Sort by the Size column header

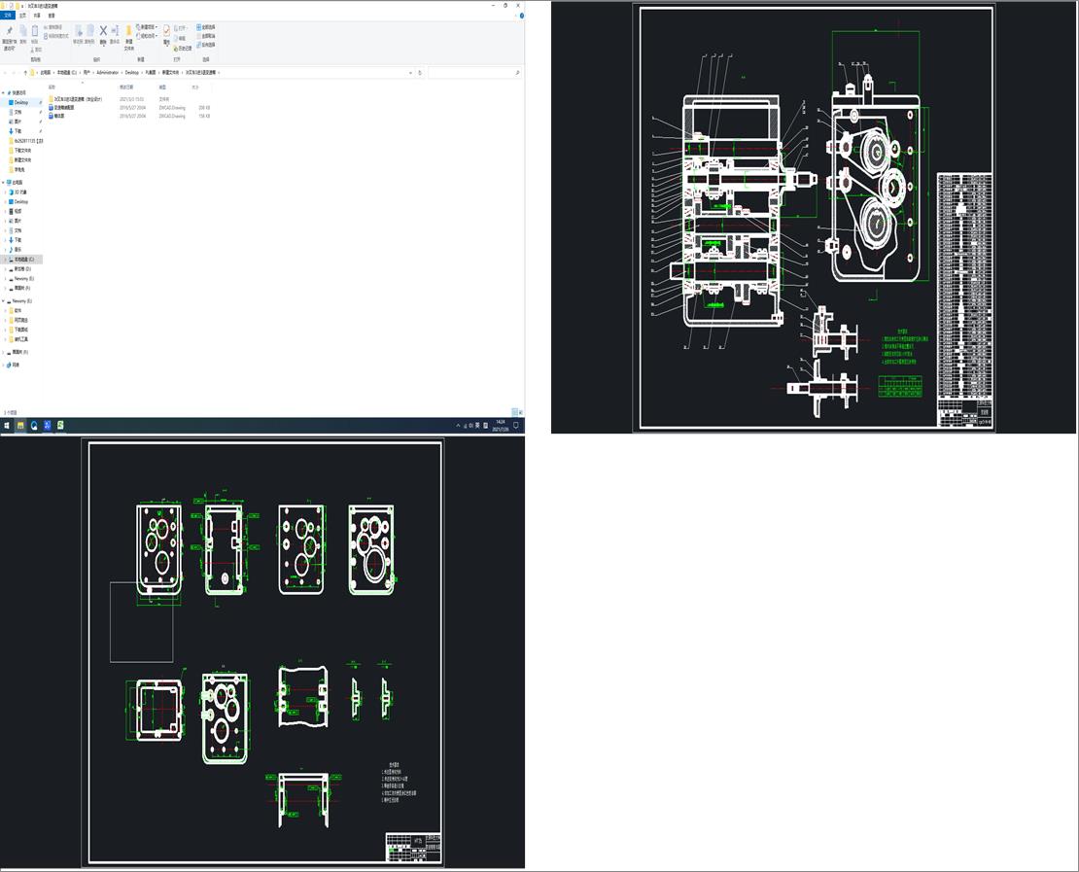pyautogui.click(x=194, y=87)
